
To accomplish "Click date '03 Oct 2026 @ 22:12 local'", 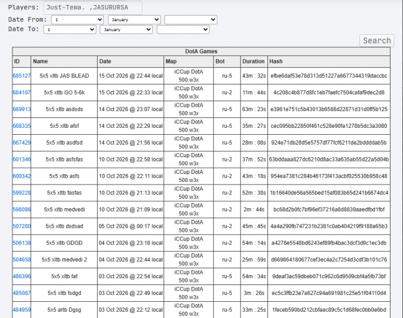I will click(x=131, y=310).
